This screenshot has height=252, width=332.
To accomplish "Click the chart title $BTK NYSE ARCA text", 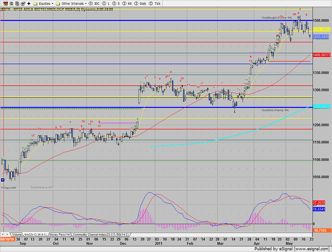I will [x=57, y=9].
